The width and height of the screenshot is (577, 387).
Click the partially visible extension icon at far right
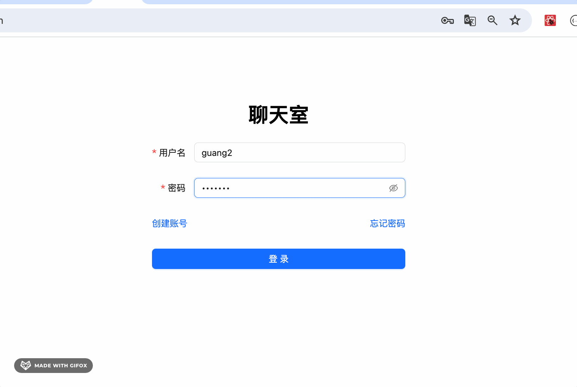(573, 21)
